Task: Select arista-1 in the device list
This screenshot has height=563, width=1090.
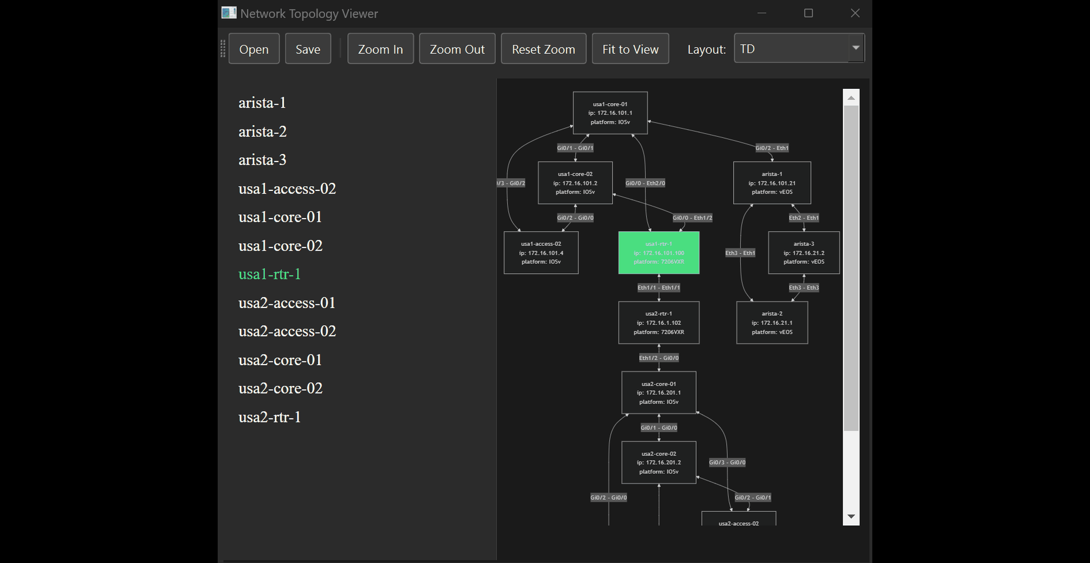Action: [x=262, y=103]
